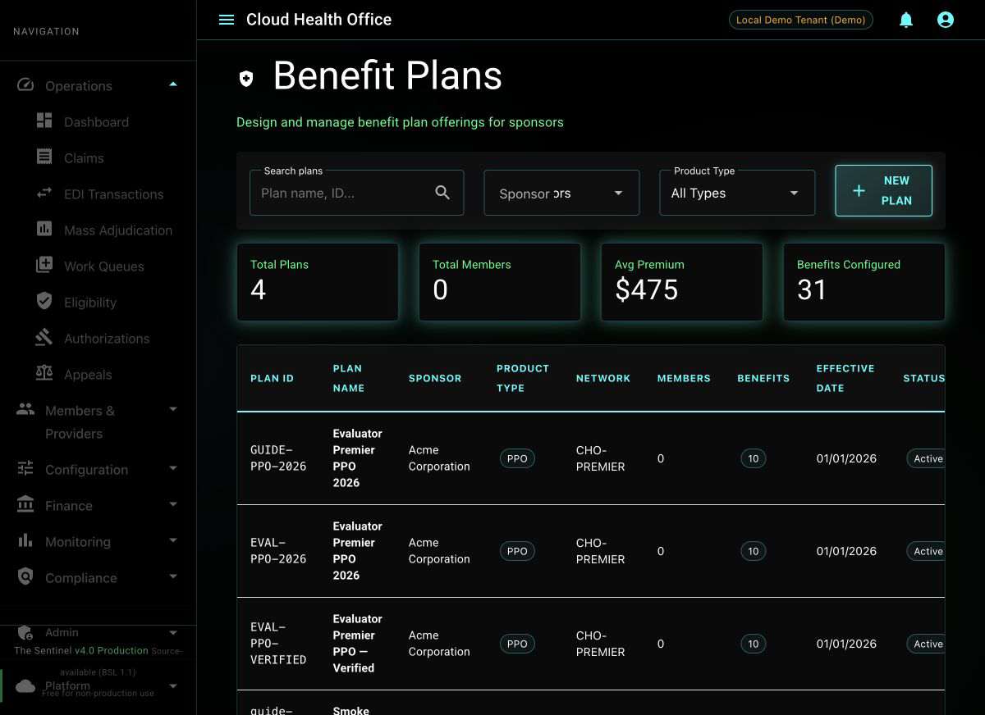Click the Dashboard grid icon
The height and width of the screenshot is (715, 985).
tap(44, 121)
